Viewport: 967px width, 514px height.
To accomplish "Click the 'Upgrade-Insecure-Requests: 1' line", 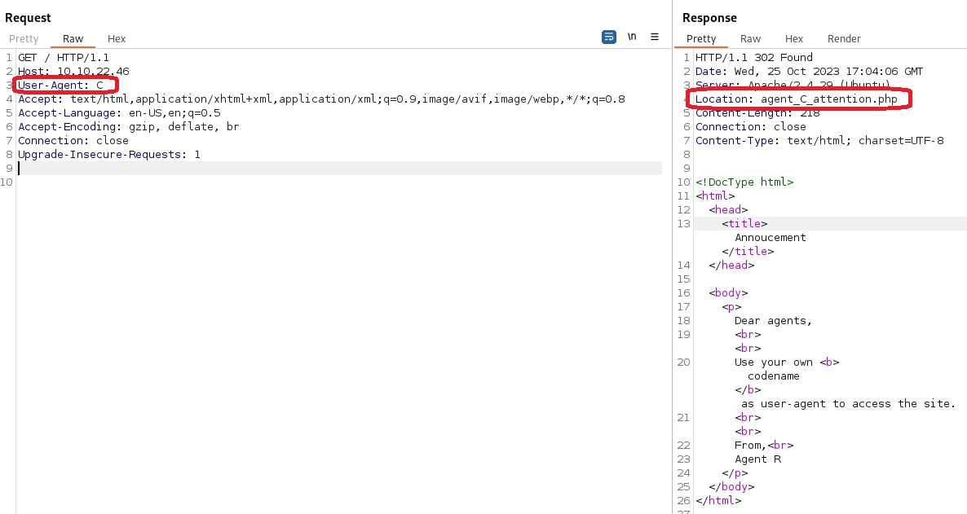I will 109,155.
